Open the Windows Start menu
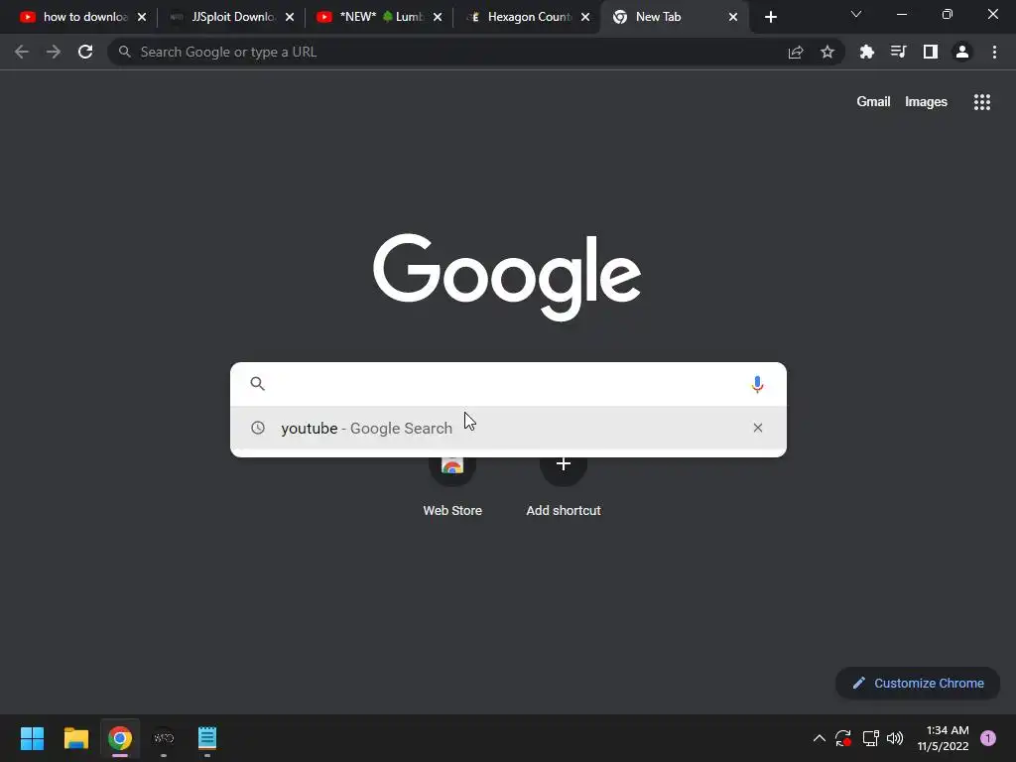The width and height of the screenshot is (1016, 762). click(x=32, y=738)
